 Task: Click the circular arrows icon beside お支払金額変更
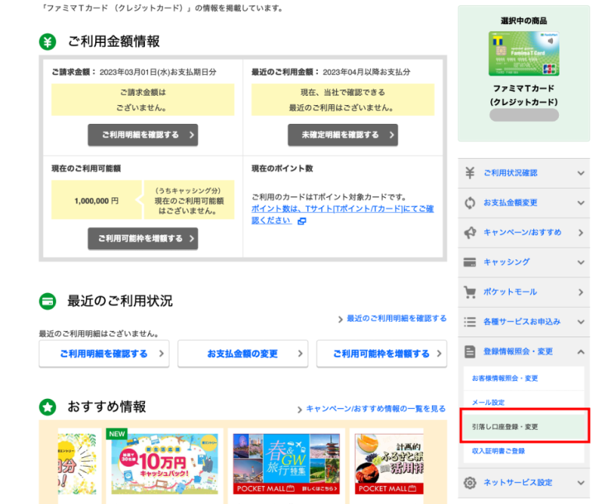click(x=470, y=203)
